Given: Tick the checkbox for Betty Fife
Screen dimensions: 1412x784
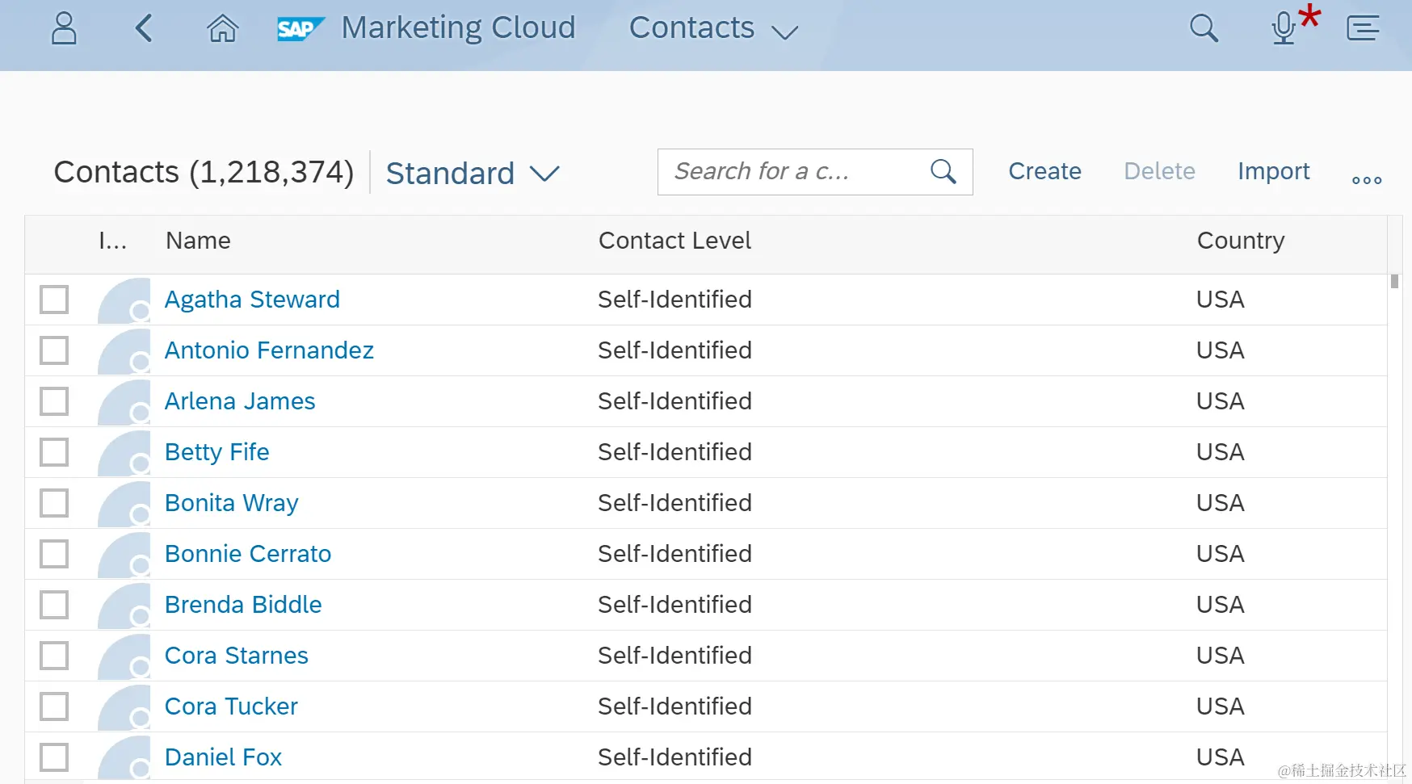Looking at the screenshot, I should pos(54,452).
